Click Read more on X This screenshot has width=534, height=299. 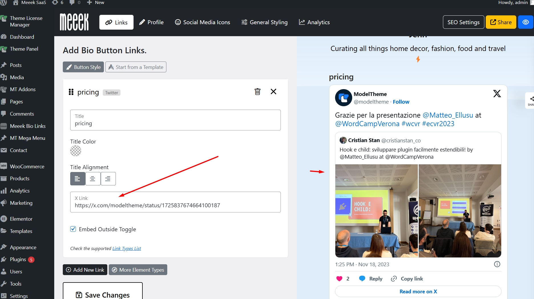[x=418, y=291]
